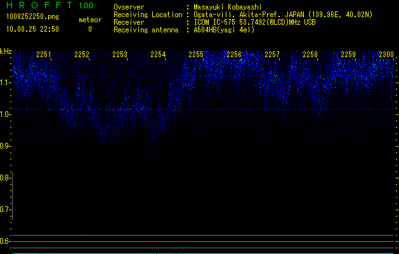Click the 1.0 kHz axis label
The width and height of the screenshot is (399, 254).
tap(5, 114)
